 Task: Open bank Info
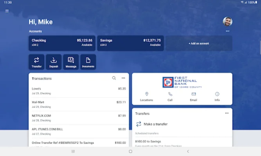pyautogui.click(x=217, y=96)
